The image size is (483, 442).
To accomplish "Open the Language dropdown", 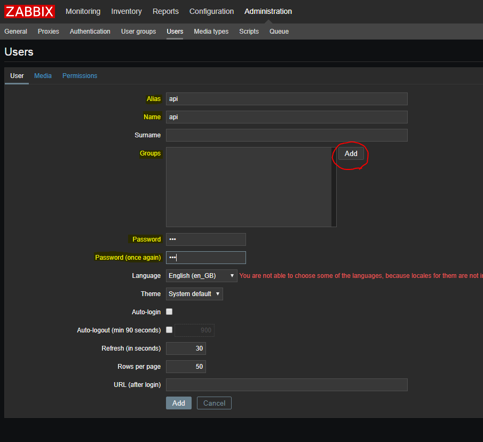I will (201, 276).
